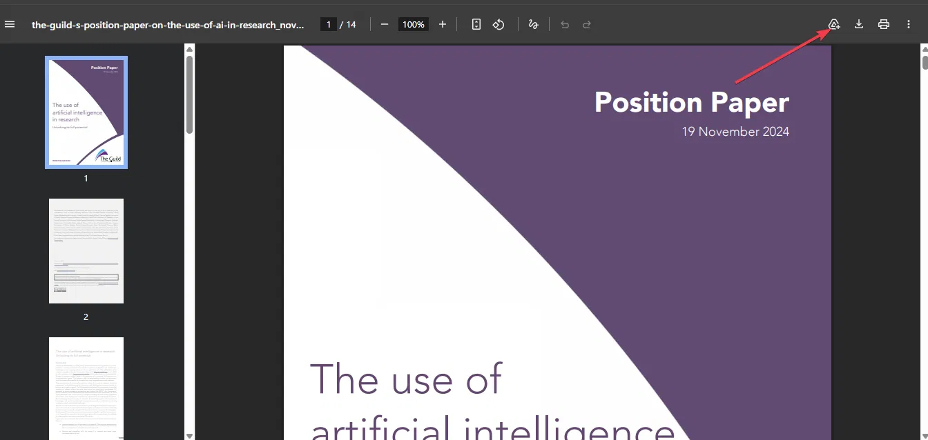Image resolution: width=928 pixels, height=440 pixels.
Task: Rotate the document counterclockwise
Action: [x=499, y=24]
